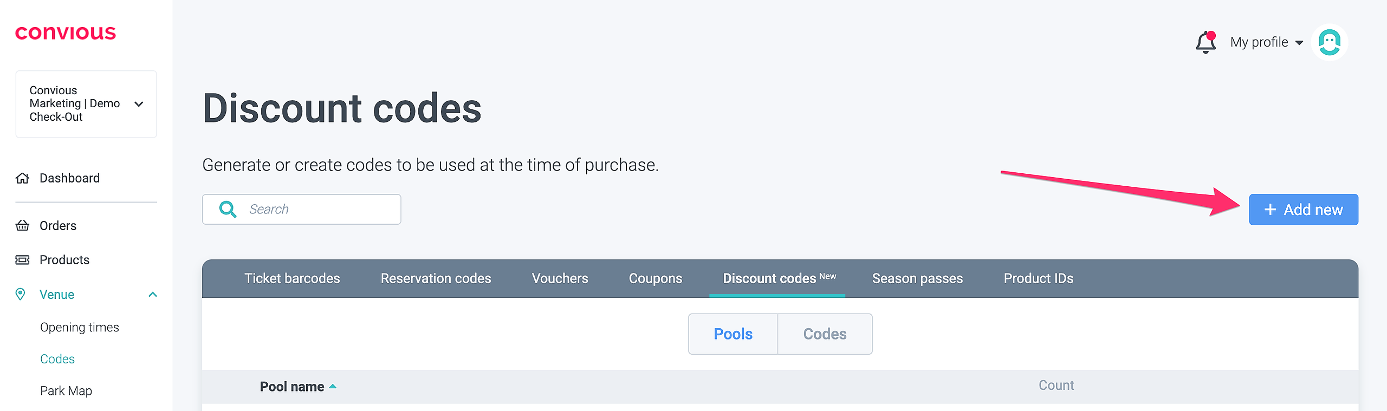Click the Dashboard home icon
The height and width of the screenshot is (411, 1387).
(22, 178)
